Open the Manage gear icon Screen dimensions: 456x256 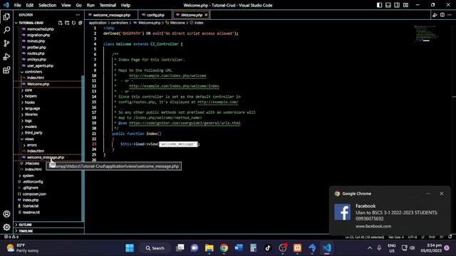(6, 227)
